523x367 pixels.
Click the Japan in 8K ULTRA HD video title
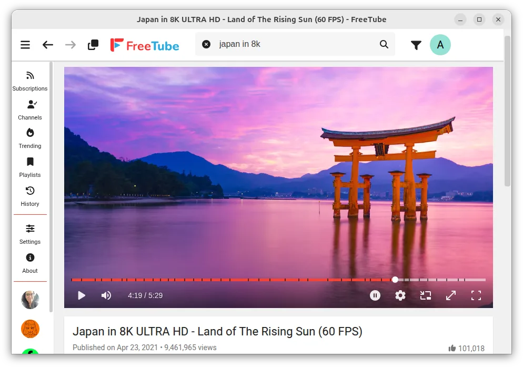(217, 332)
